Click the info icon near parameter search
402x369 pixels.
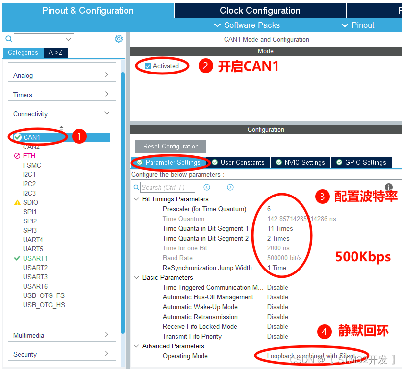pyautogui.click(x=388, y=187)
